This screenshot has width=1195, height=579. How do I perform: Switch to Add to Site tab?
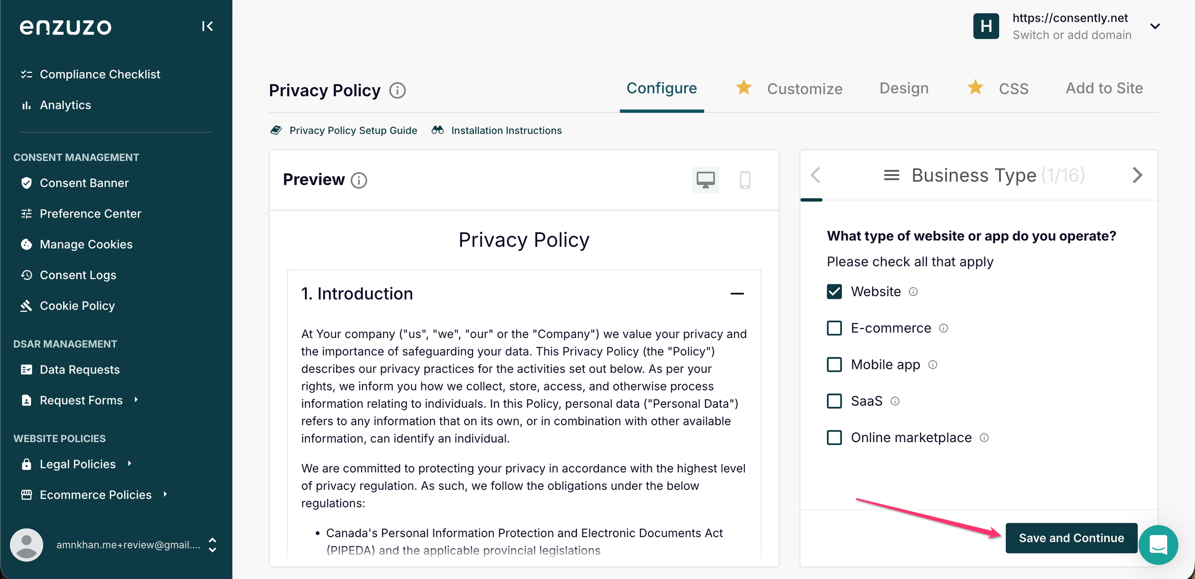tap(1104, 88)
